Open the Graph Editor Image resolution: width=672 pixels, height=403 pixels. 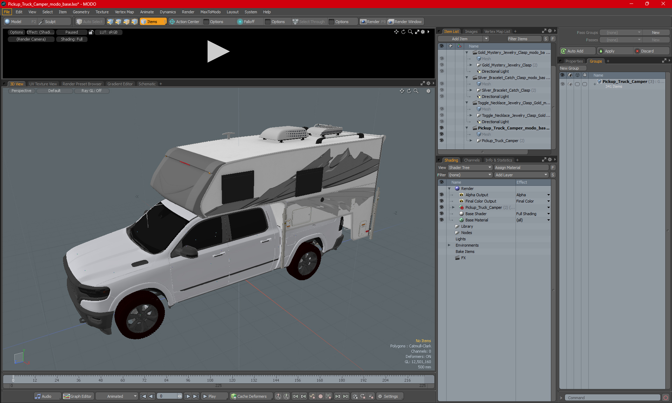pyautogui.click(x=77, y=396)
